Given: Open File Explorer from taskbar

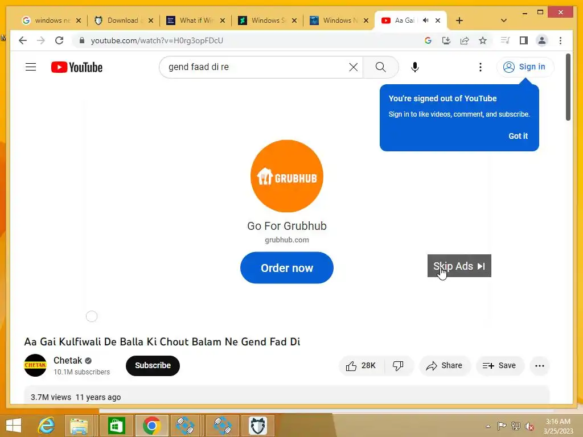Looking at the screenshot, I should coord(79,426).
